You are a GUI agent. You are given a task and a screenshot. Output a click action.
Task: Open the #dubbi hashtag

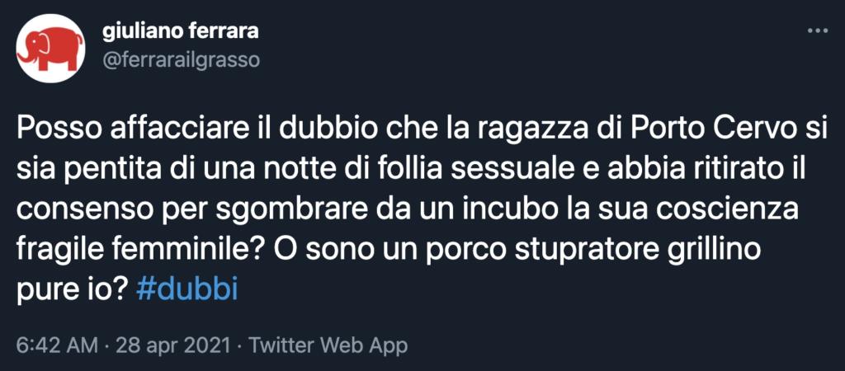pos(186,291)
